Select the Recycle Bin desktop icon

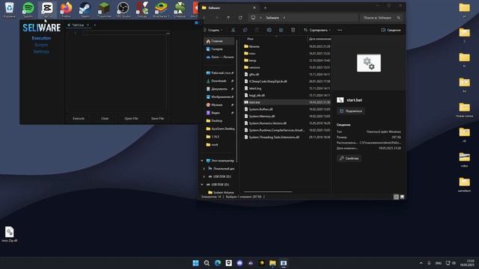(x=9, y=9)
